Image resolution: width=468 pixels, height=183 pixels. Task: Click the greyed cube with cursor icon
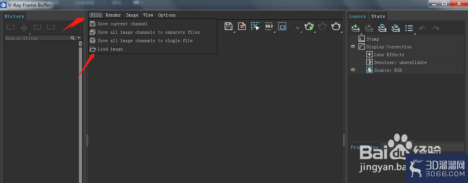point(296,27)
